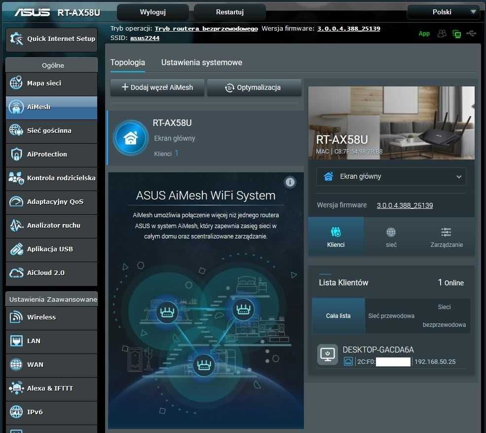Open Sieć gościnna settings
This screenshot has height=433, width=486.
51,131
